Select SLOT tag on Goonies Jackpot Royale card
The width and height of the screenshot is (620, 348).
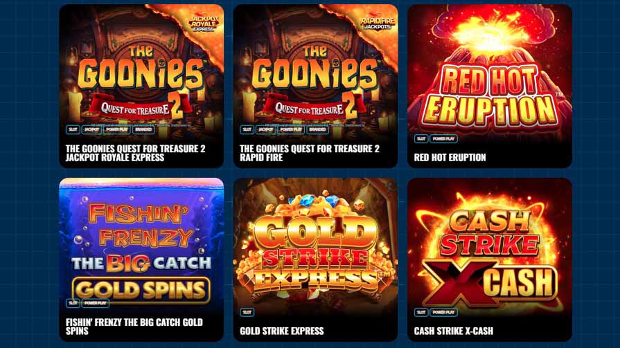(73, 129)
